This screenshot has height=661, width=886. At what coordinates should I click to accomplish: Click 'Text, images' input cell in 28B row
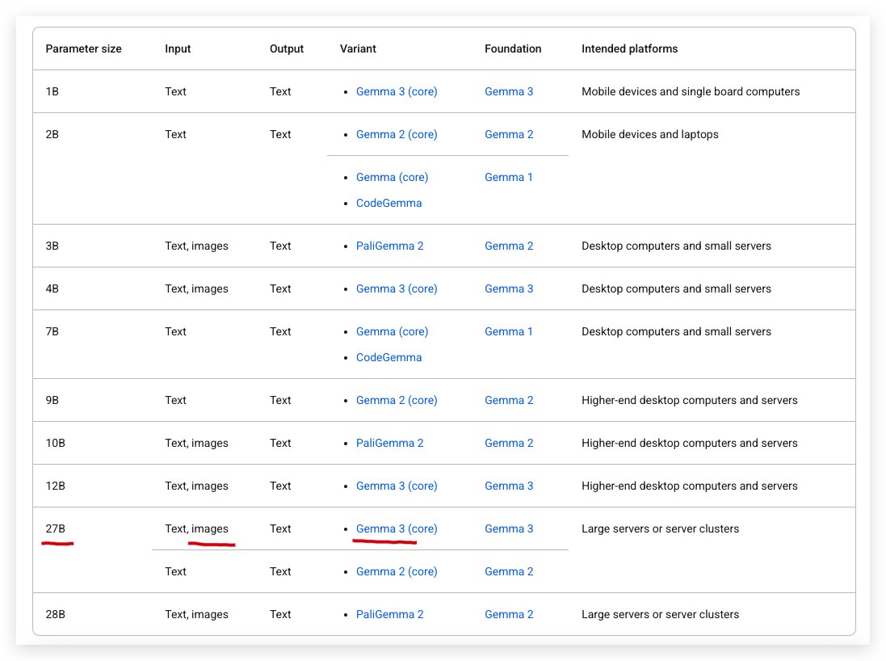[196, 615]
